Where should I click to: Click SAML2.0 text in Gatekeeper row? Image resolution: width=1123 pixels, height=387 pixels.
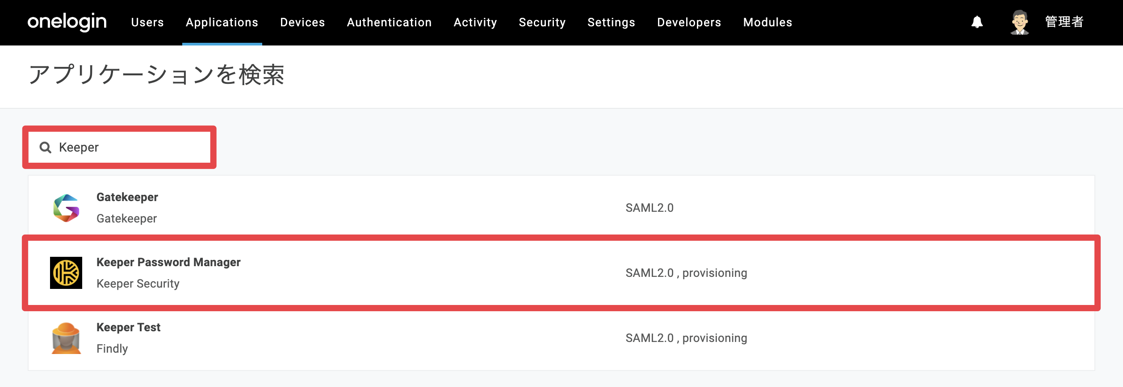[649, 208]
